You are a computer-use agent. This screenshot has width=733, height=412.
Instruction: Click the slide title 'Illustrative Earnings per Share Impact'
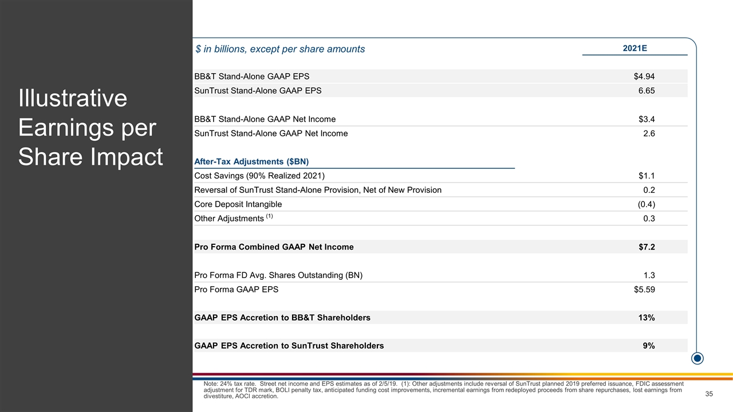[x=90, y=128]
